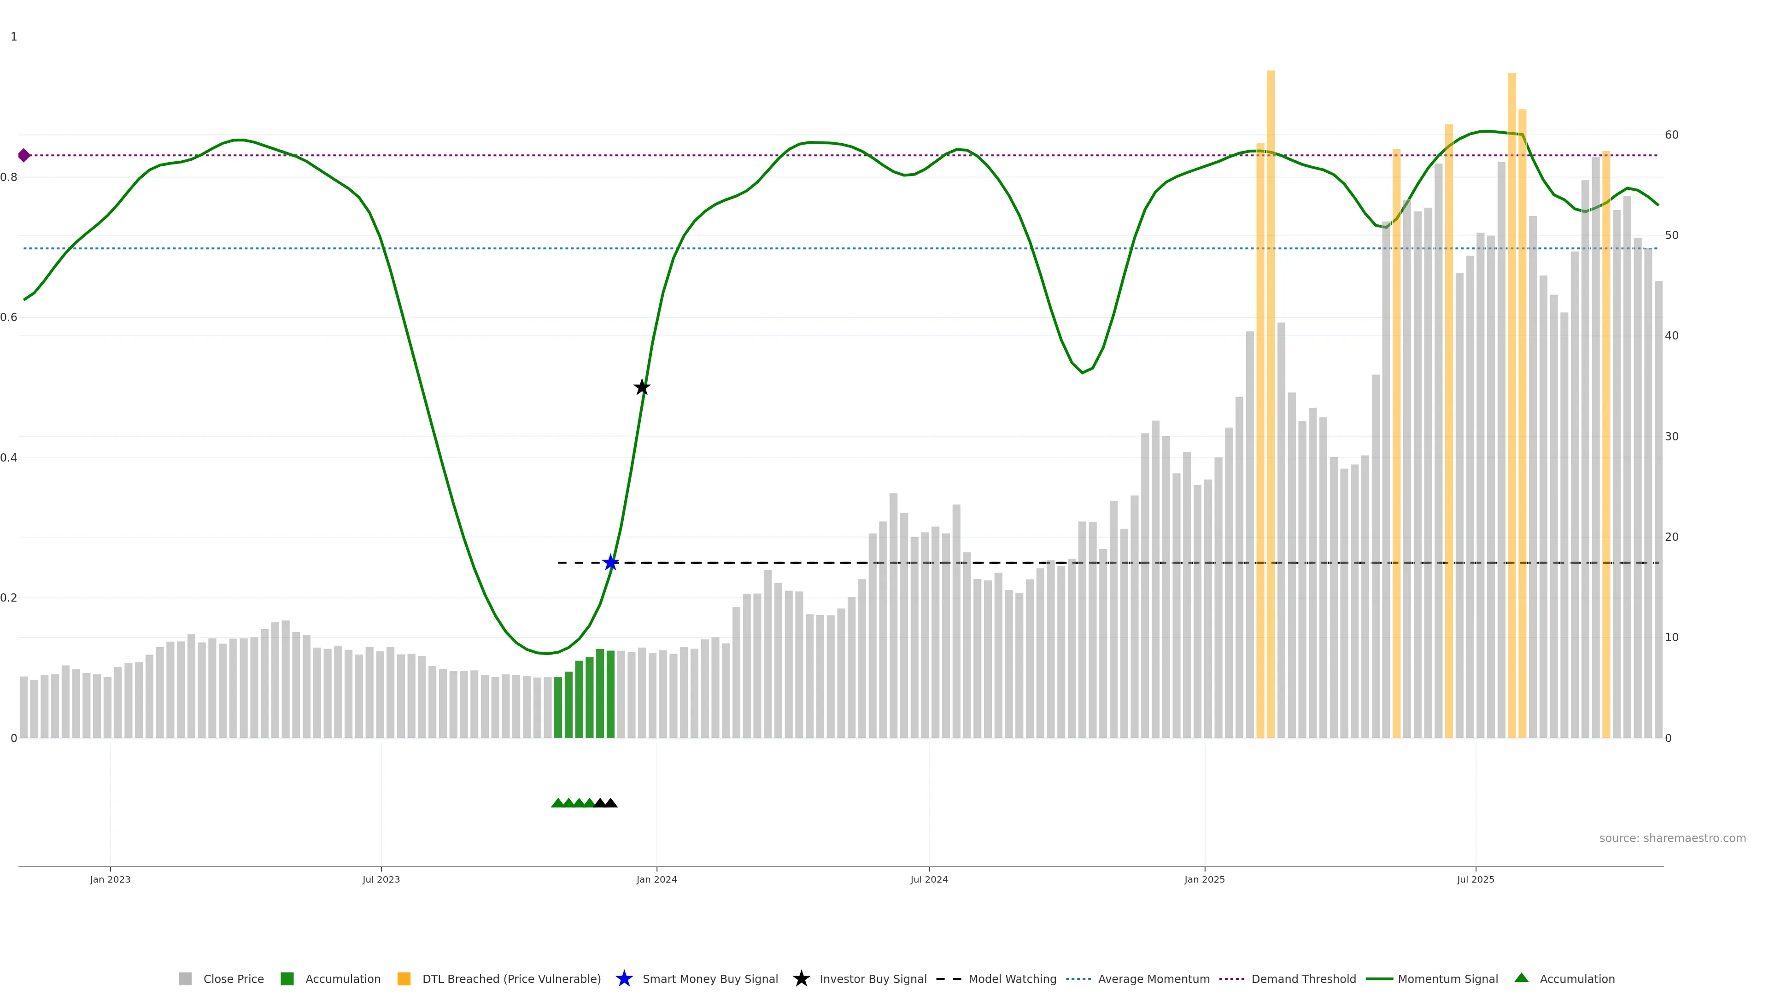Image resolution: width=1769 pixels, height=995 pixels.
Task: Click the Jul 2025 axis label
Action: click(x=1475, y=880)
